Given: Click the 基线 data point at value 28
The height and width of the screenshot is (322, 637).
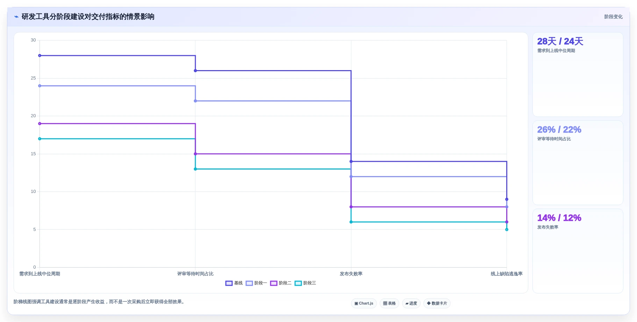Looking at the screenshot, I should coord(40,55).
